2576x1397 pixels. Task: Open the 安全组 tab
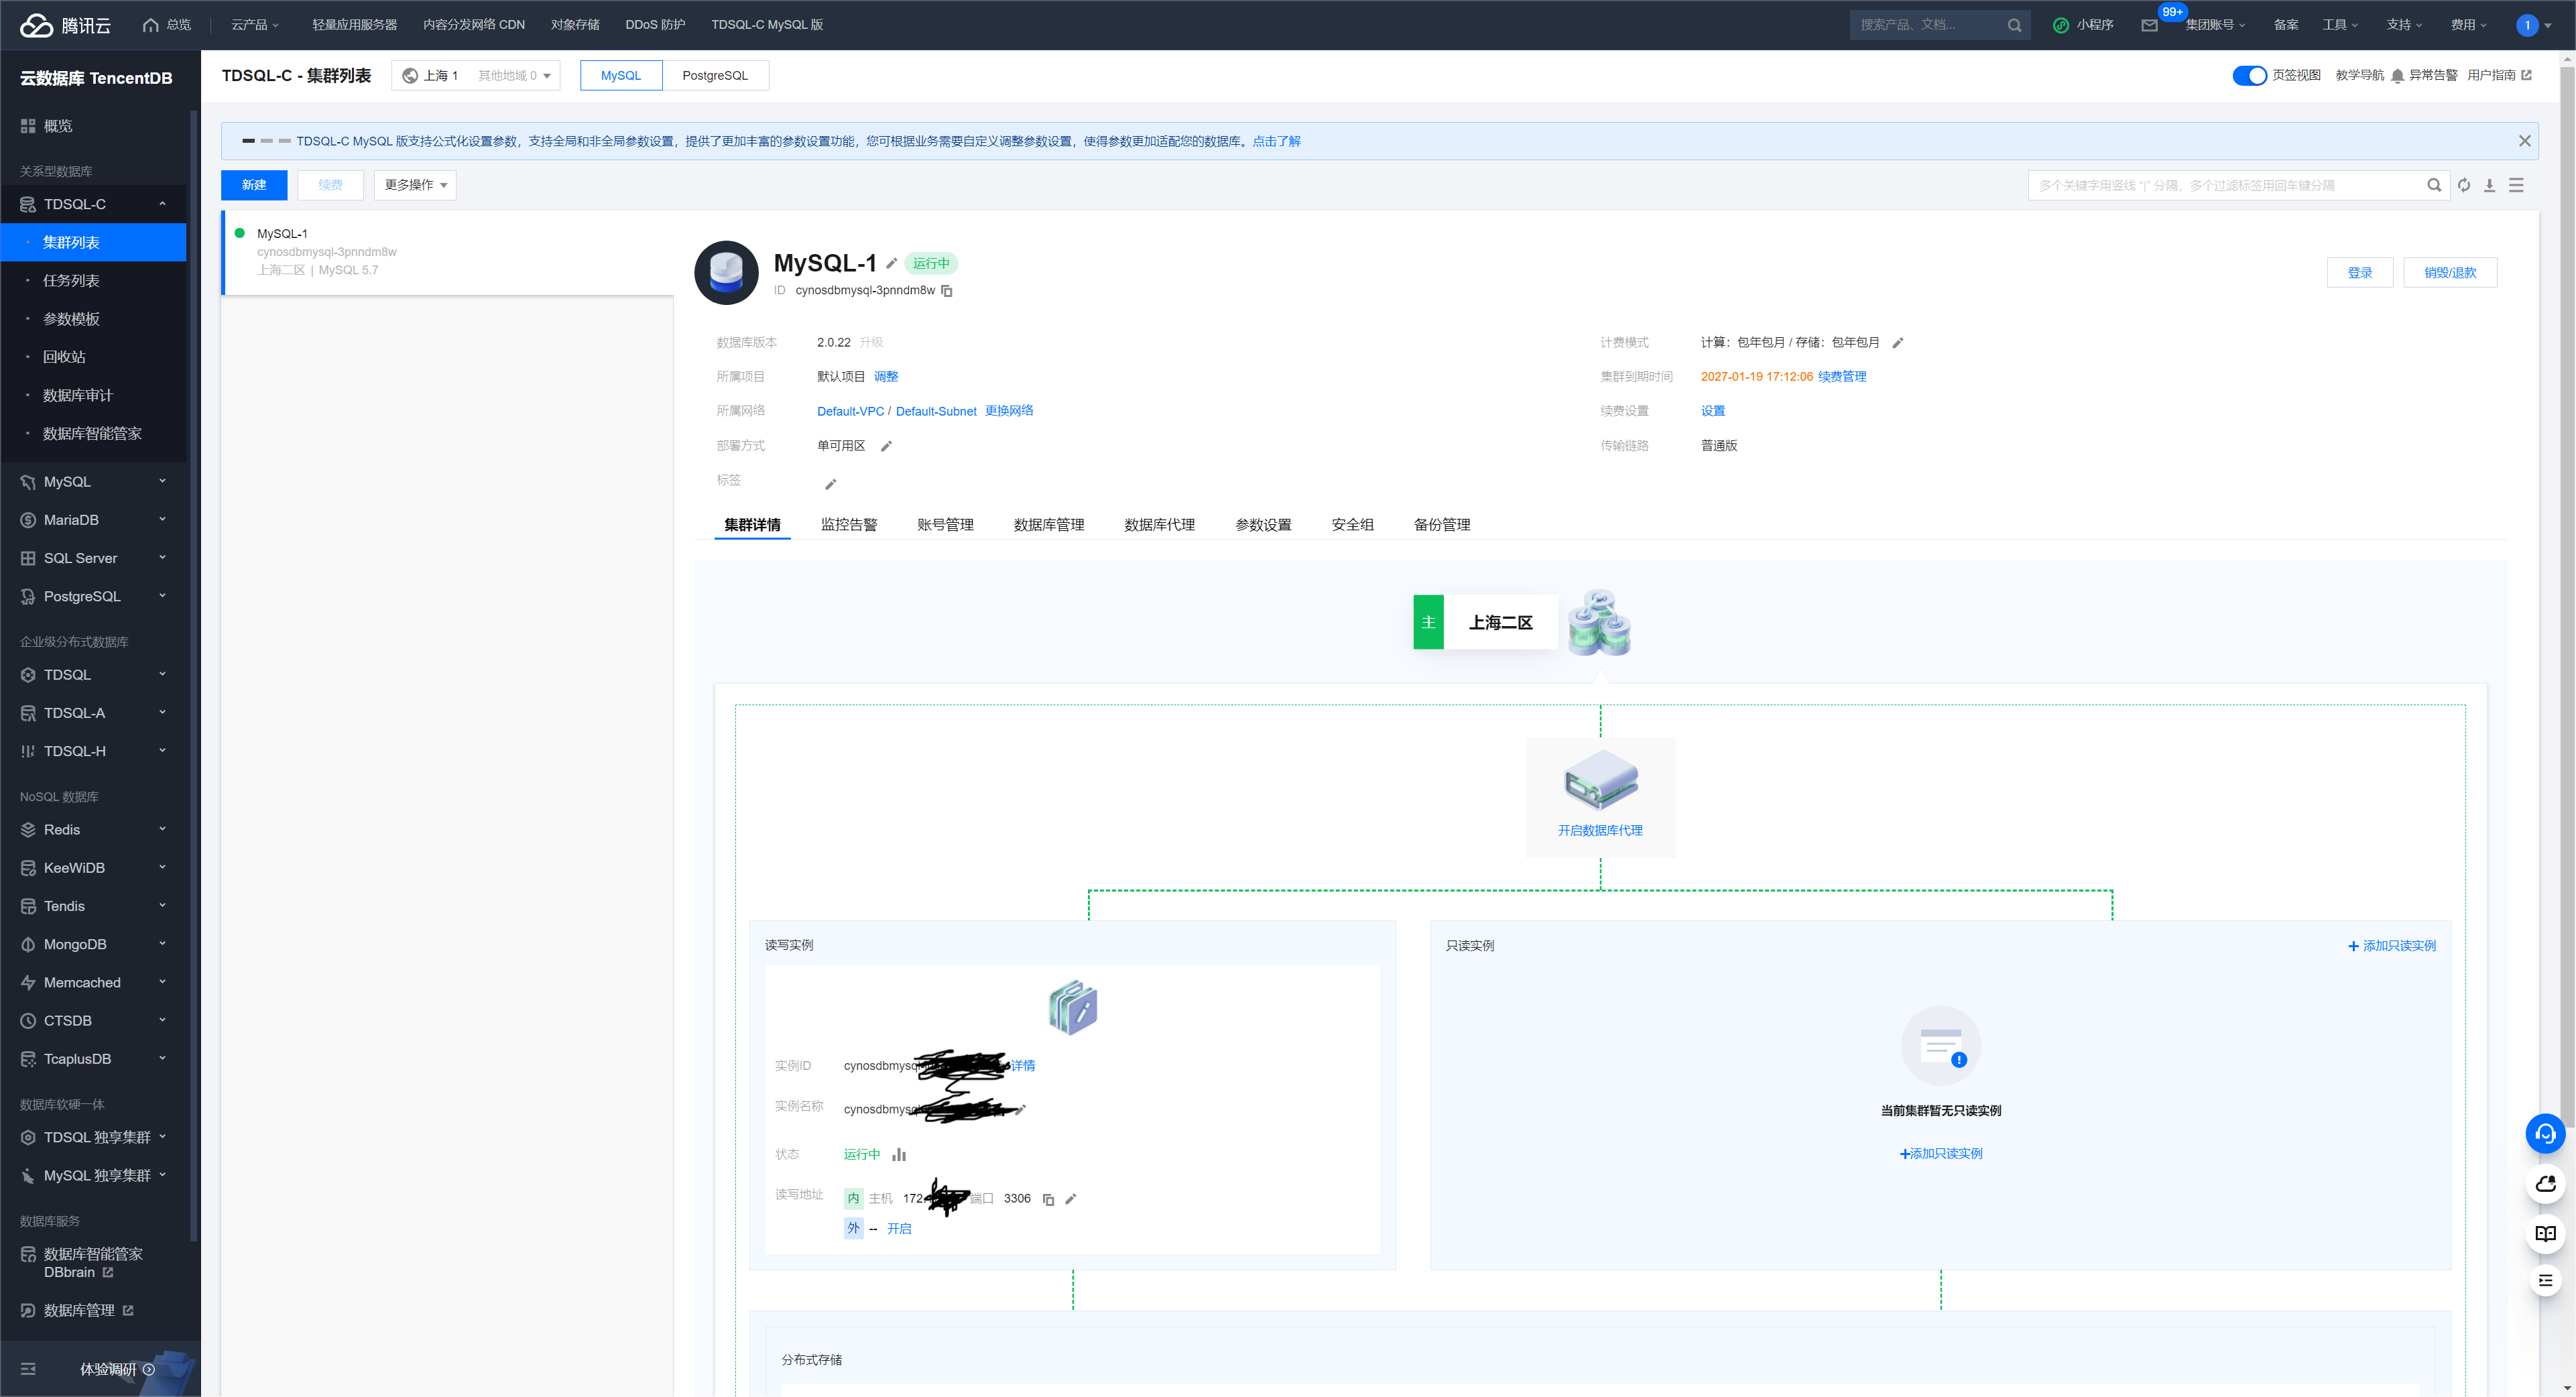tap(1353, 525)
